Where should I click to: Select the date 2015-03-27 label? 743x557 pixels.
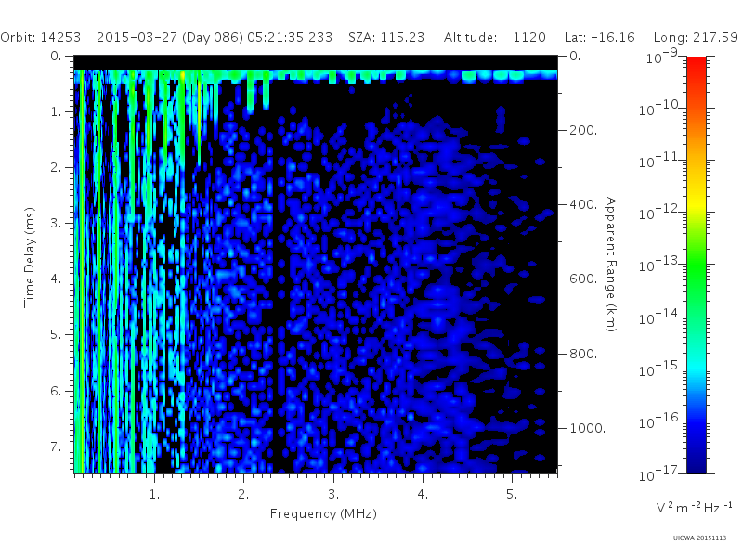(x=137, y=37)
